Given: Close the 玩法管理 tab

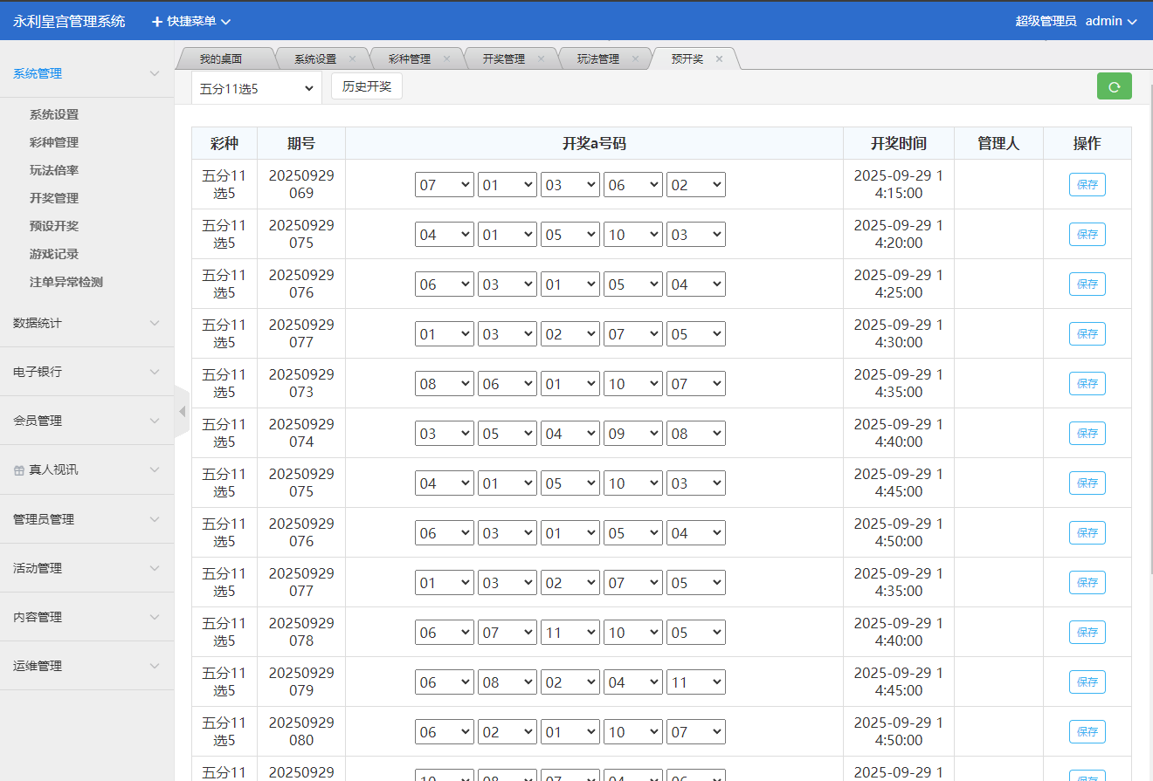Looking at the screenshot, I should [635, 59].
